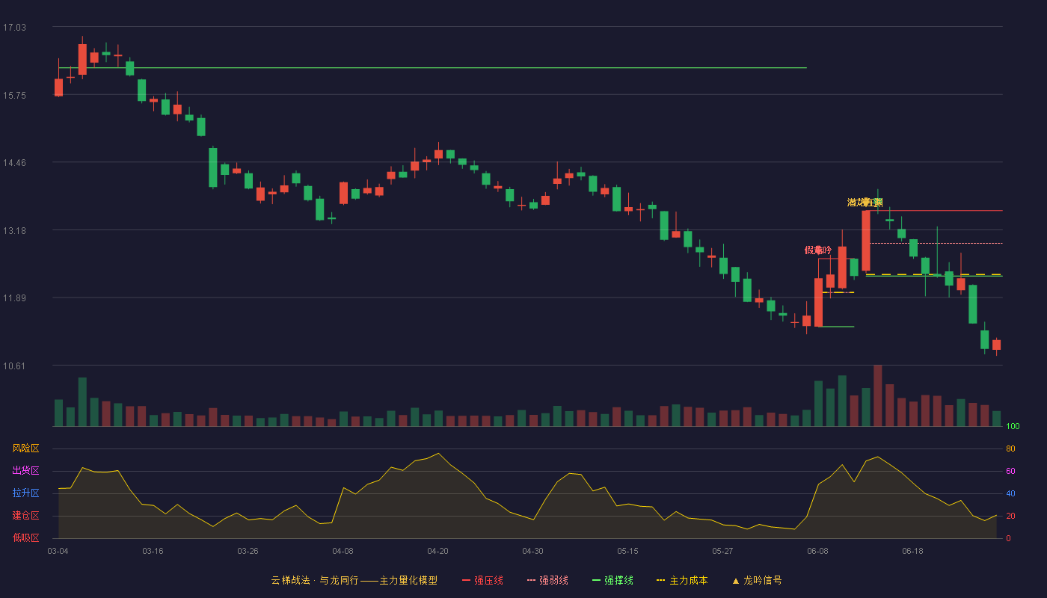Toggle the 强压线 legend label
This screenshot has width=1047, height=598.
point(488,581)
